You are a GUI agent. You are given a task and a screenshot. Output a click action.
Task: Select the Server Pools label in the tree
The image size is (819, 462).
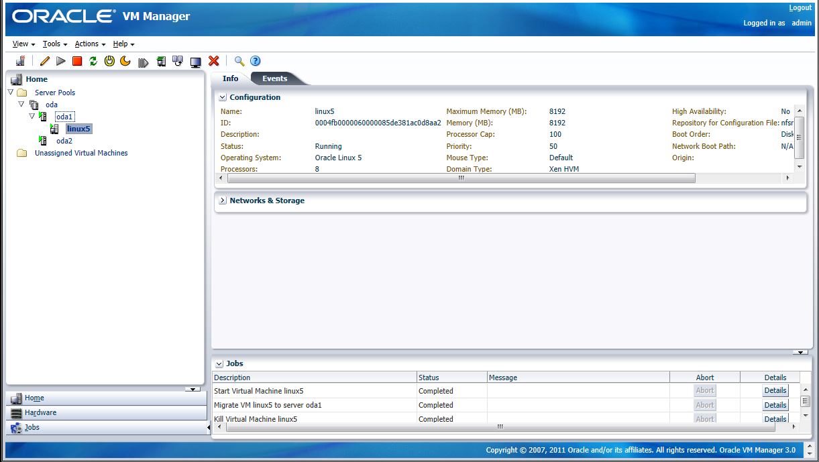click(x=55, y=93)
